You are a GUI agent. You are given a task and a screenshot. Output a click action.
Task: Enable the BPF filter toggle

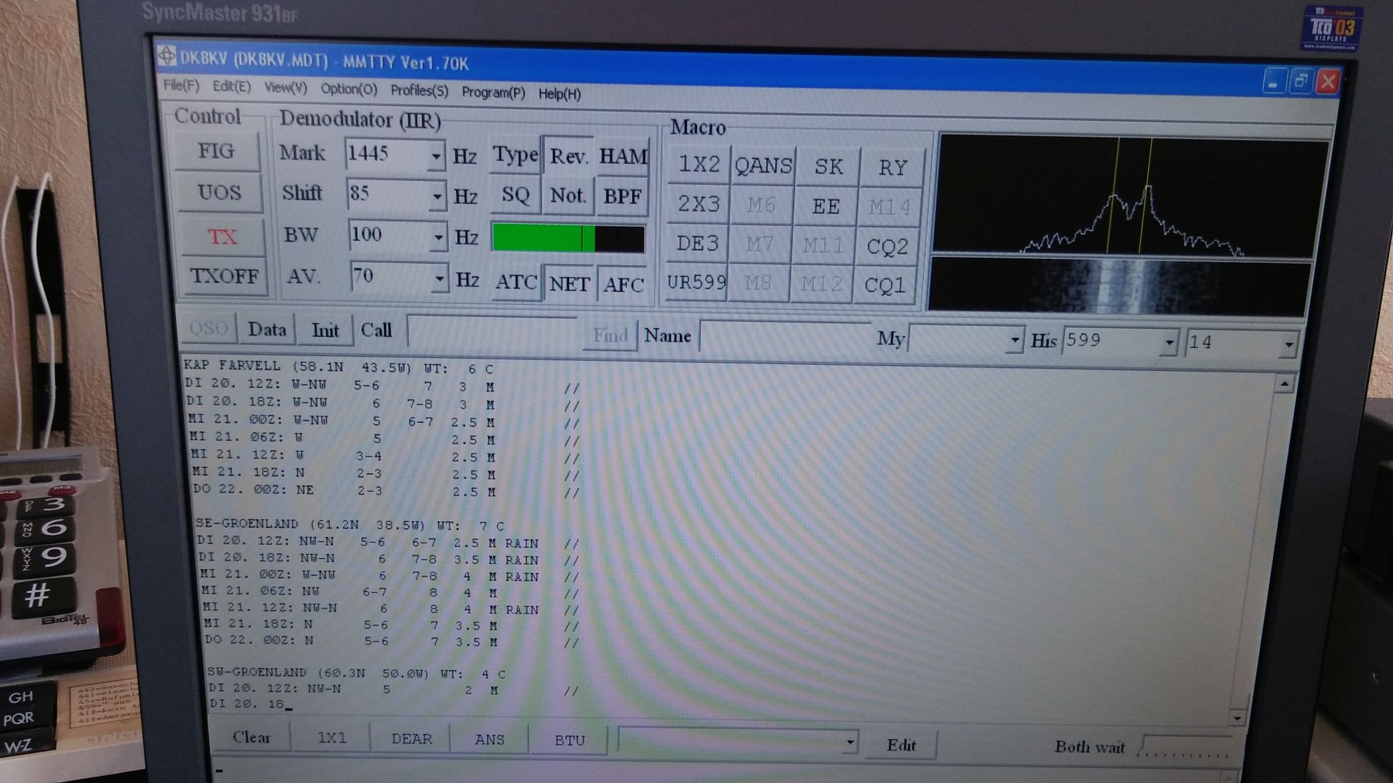click(x=622, y=196)
